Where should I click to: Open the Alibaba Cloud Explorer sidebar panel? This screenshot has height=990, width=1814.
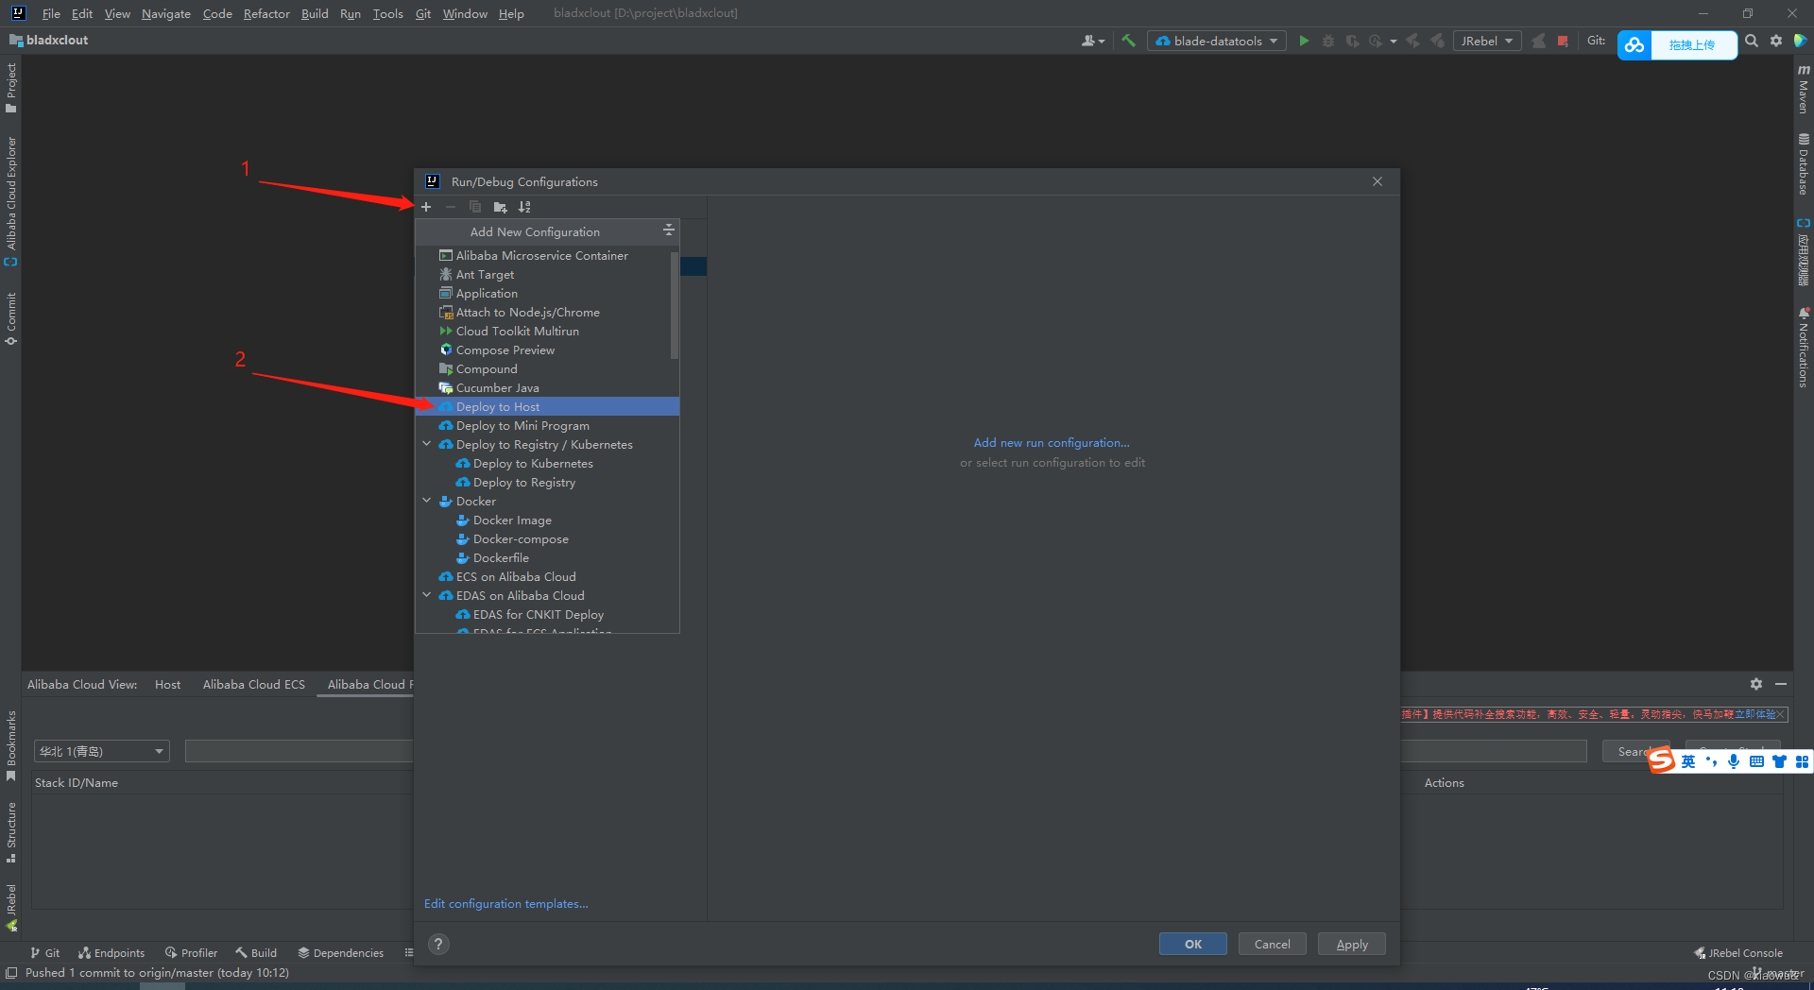tap(11, 201)
